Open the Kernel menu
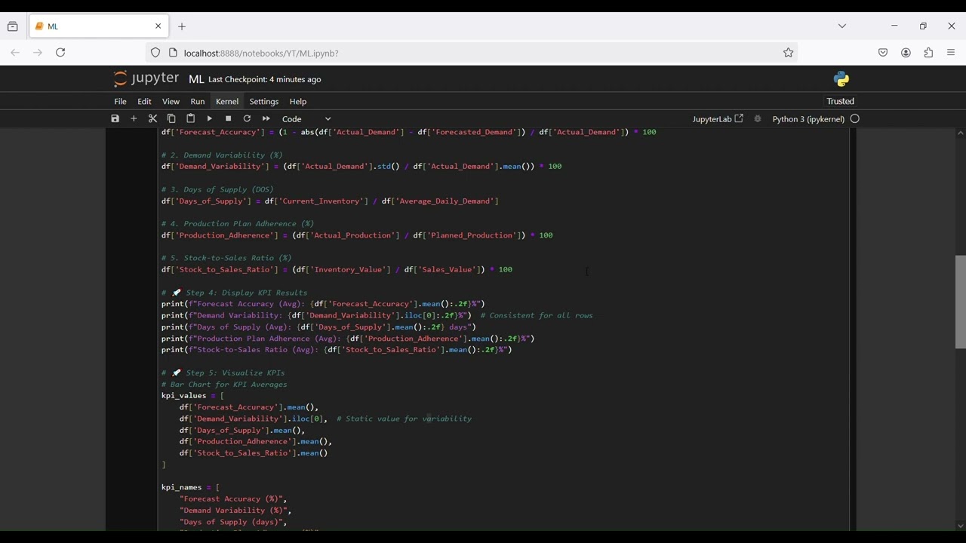Image resolution: width=966 pixels, height=543 pixels. tap(227, 102)
